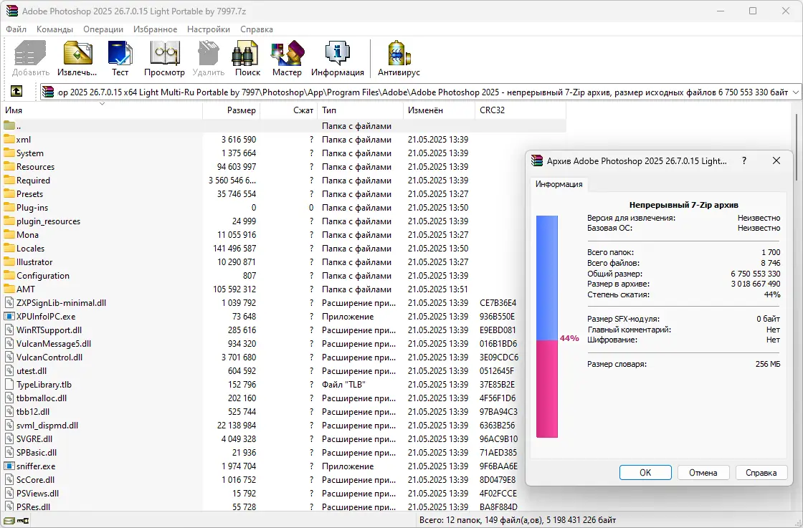The width and height of the screenshot is (803, 528).
Task: Click the Антивирус toolbar icon
Action: (x=398, y=56)
